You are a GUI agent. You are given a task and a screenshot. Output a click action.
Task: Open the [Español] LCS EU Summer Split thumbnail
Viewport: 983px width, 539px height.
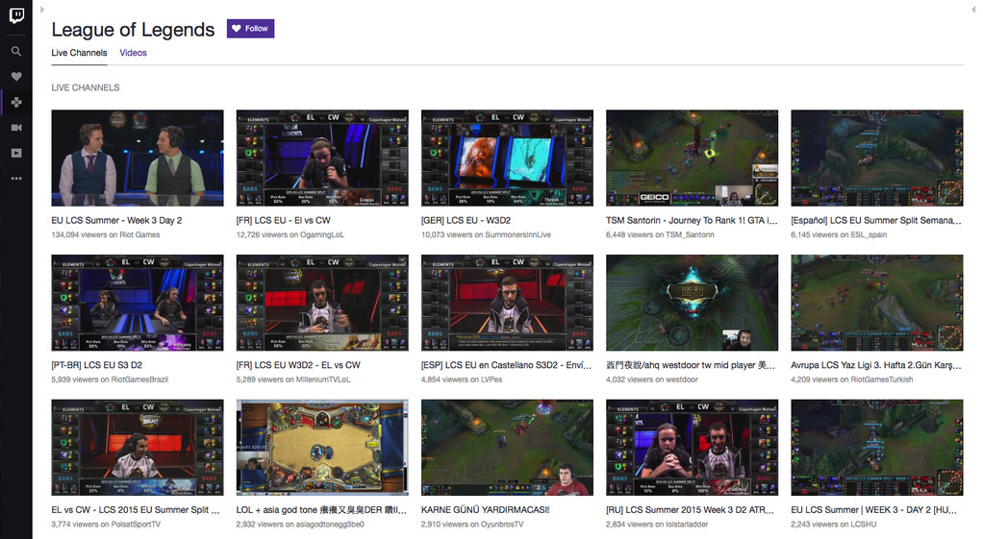877,158
